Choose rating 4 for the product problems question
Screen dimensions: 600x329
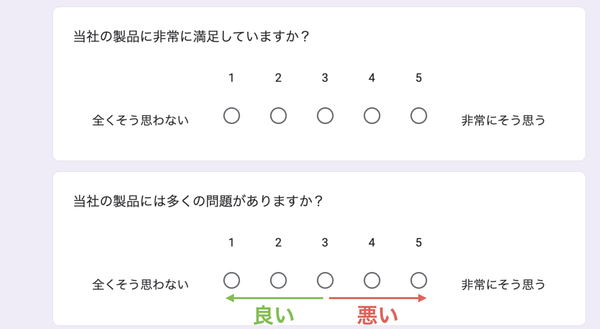pos(372,280)
